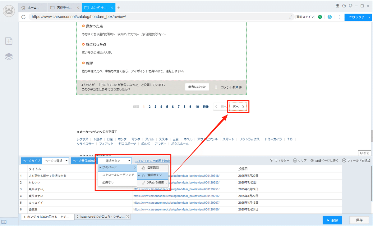Click the 保存 save button
Screen dimensions: 373x226
(359, 220)
